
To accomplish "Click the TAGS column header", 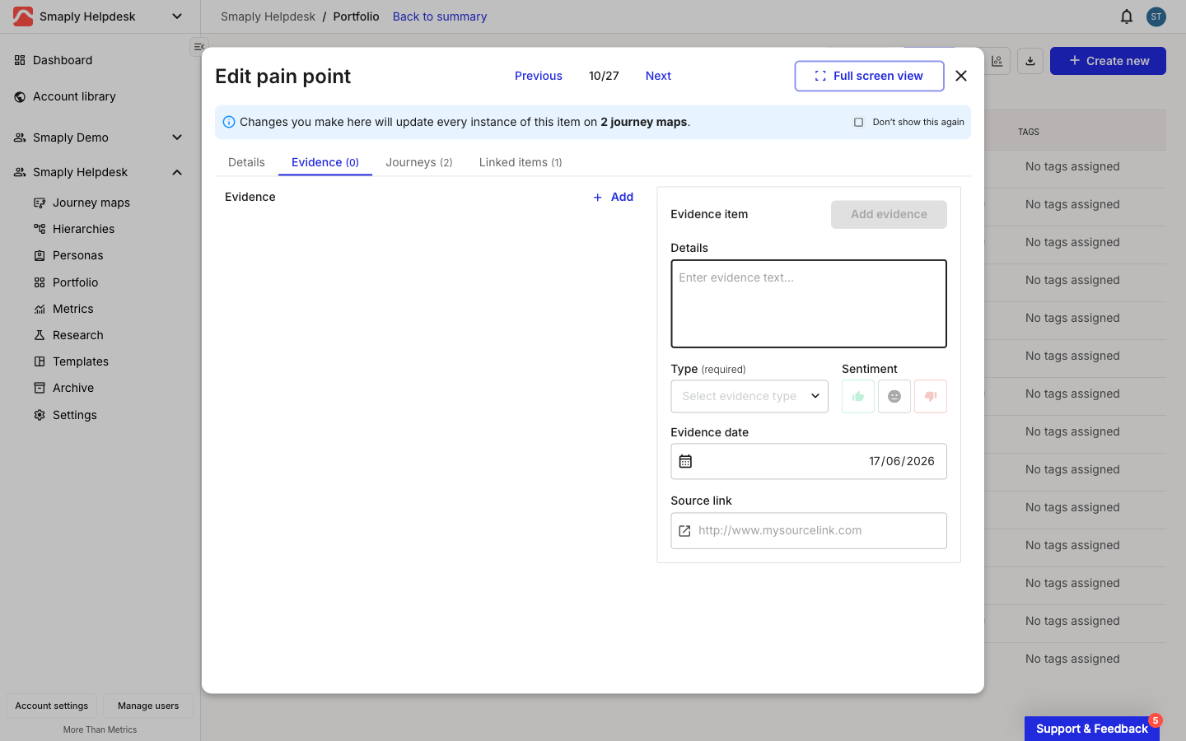I will coord(1029,132).
